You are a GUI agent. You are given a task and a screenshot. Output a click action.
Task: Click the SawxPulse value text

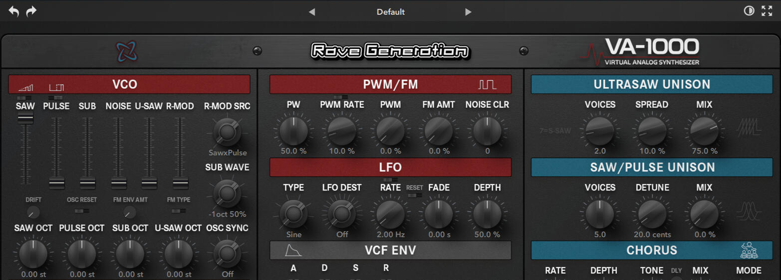click(227, 153)
